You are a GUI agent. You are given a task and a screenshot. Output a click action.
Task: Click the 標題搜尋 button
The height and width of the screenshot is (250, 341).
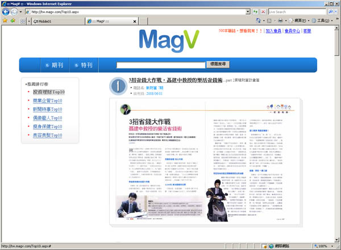(218, 64)
